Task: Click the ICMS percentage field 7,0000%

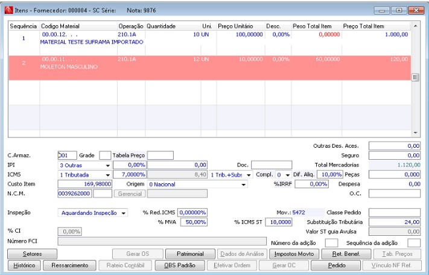Action: [x=130, y=174]
